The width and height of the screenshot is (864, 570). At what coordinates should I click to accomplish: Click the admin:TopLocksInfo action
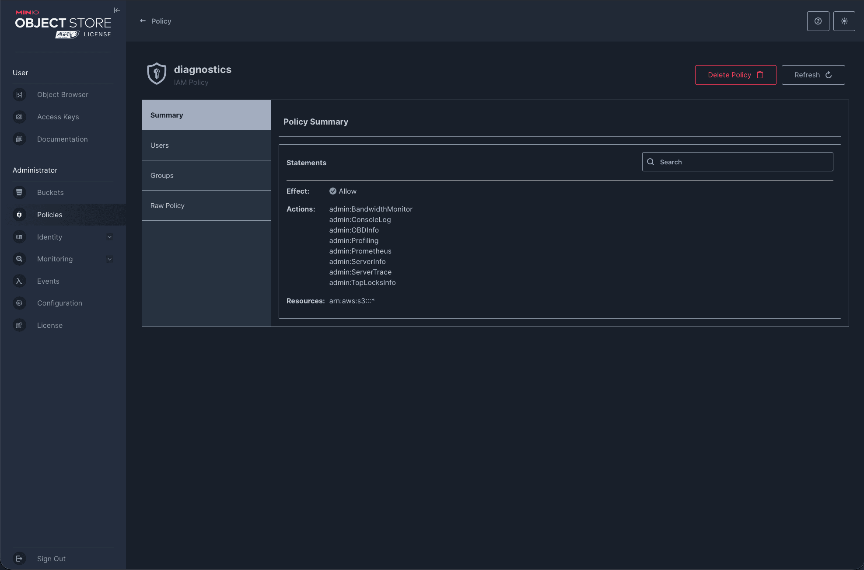pyautogui.click(x=362, y=282)
